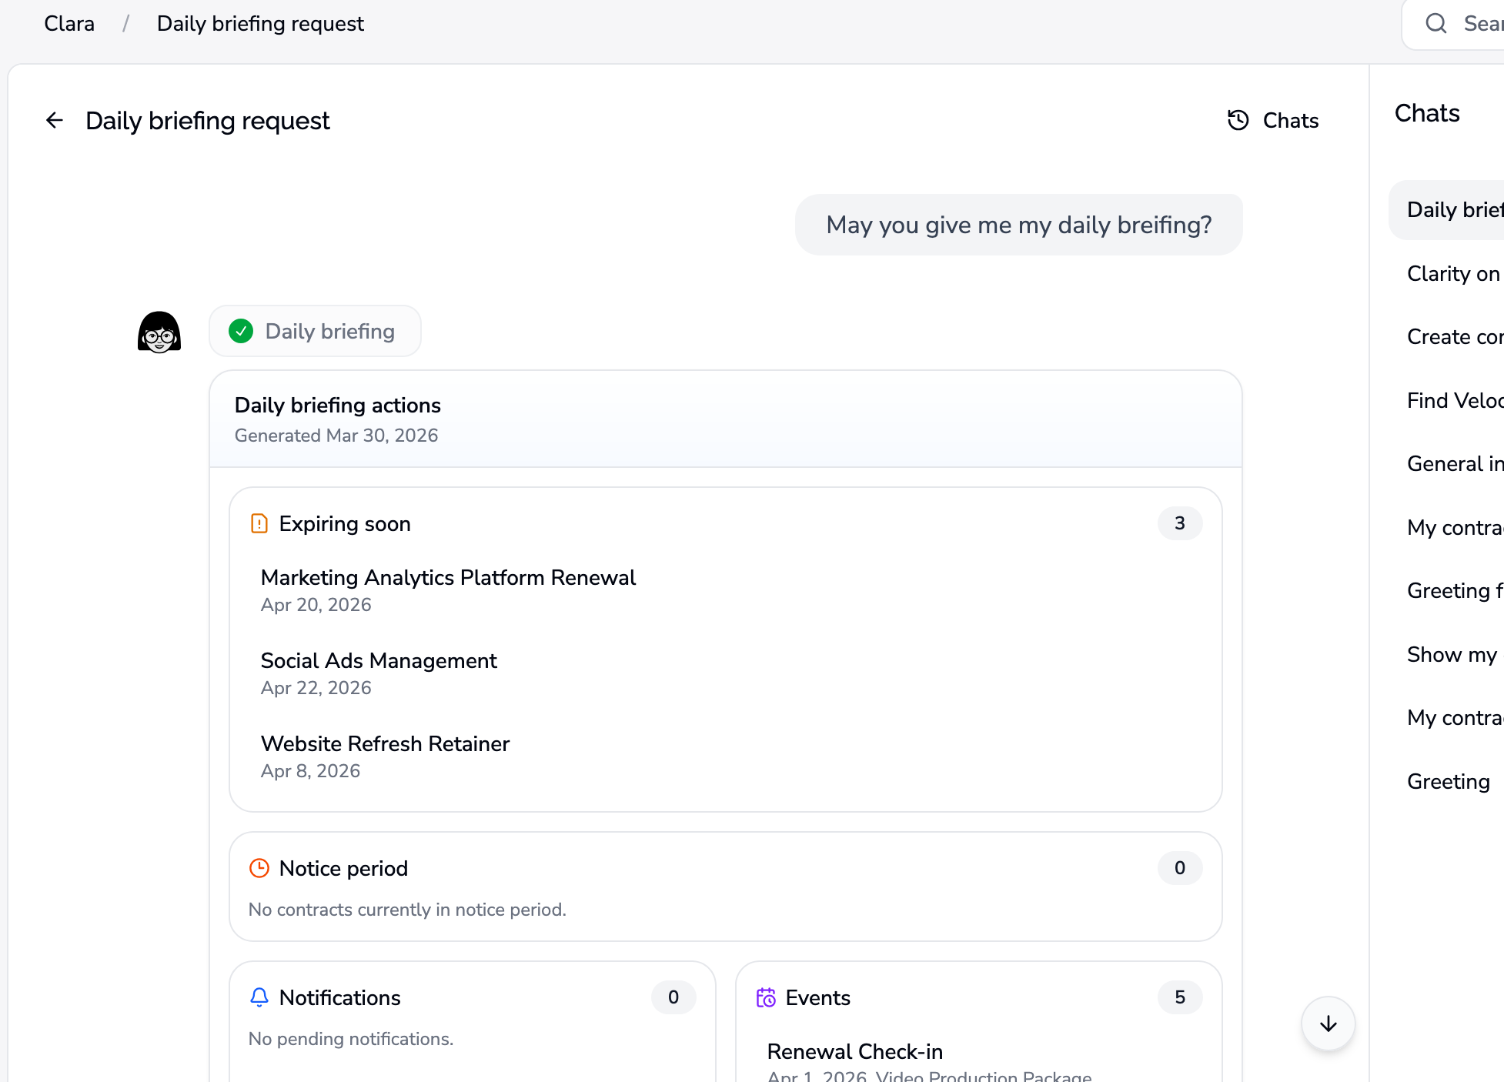Screen dimensions: 1504x1082
Task: Click the search input field
Action: (x=1478, y=23)
